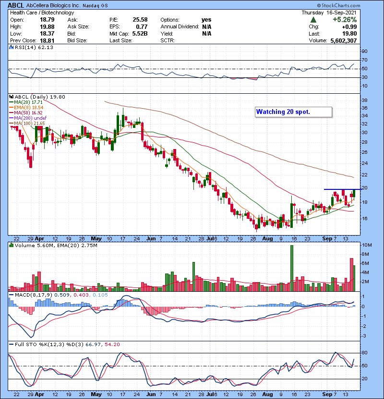Click the ABCL (Daily) 19.80 chart label
The width and height of the screenshot is (384, 399).
[x=40, y=97]
